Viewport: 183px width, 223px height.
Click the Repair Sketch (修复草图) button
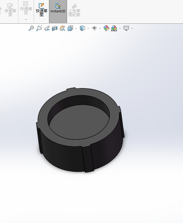(10, 10)
